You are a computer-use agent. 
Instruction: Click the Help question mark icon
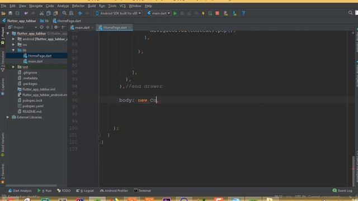click(x=243, y=13)
